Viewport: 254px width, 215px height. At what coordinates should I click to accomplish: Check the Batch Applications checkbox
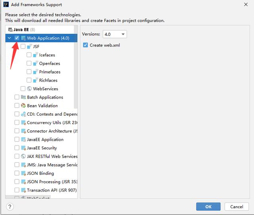coord(17,97)
